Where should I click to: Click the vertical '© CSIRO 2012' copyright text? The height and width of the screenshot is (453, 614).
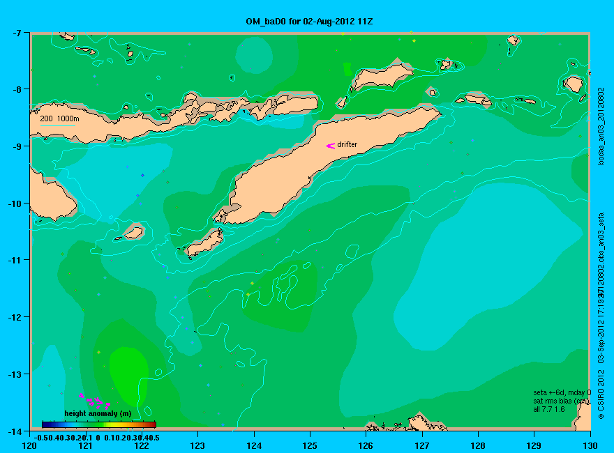(601, 395)
